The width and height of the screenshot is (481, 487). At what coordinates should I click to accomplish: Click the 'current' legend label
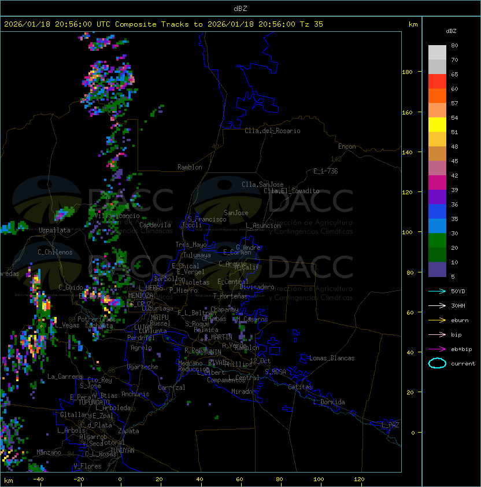(x=463, y=364)
